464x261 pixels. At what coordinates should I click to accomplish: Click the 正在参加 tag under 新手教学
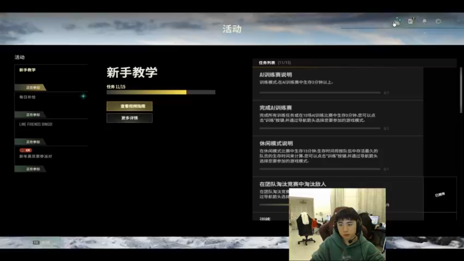[31, 88]
